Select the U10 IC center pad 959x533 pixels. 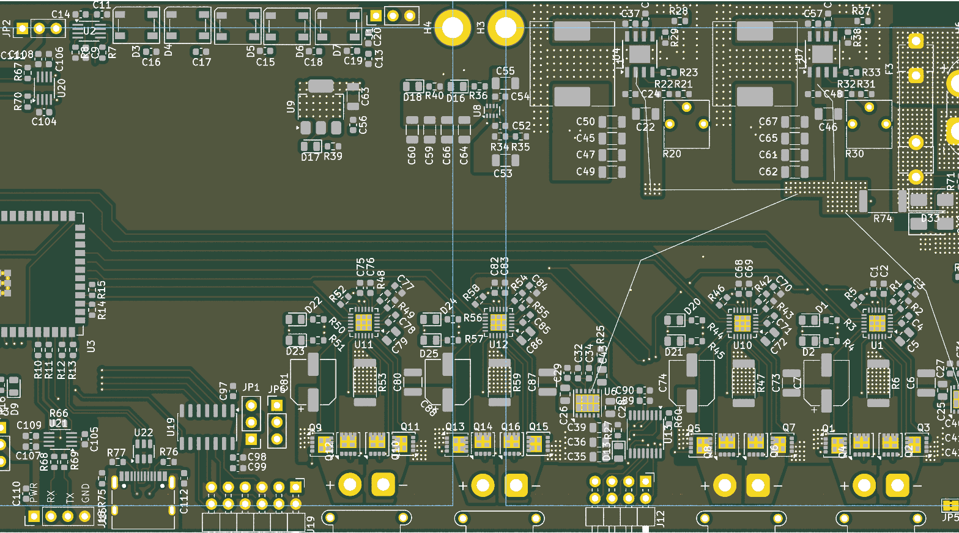pos(742,322)
